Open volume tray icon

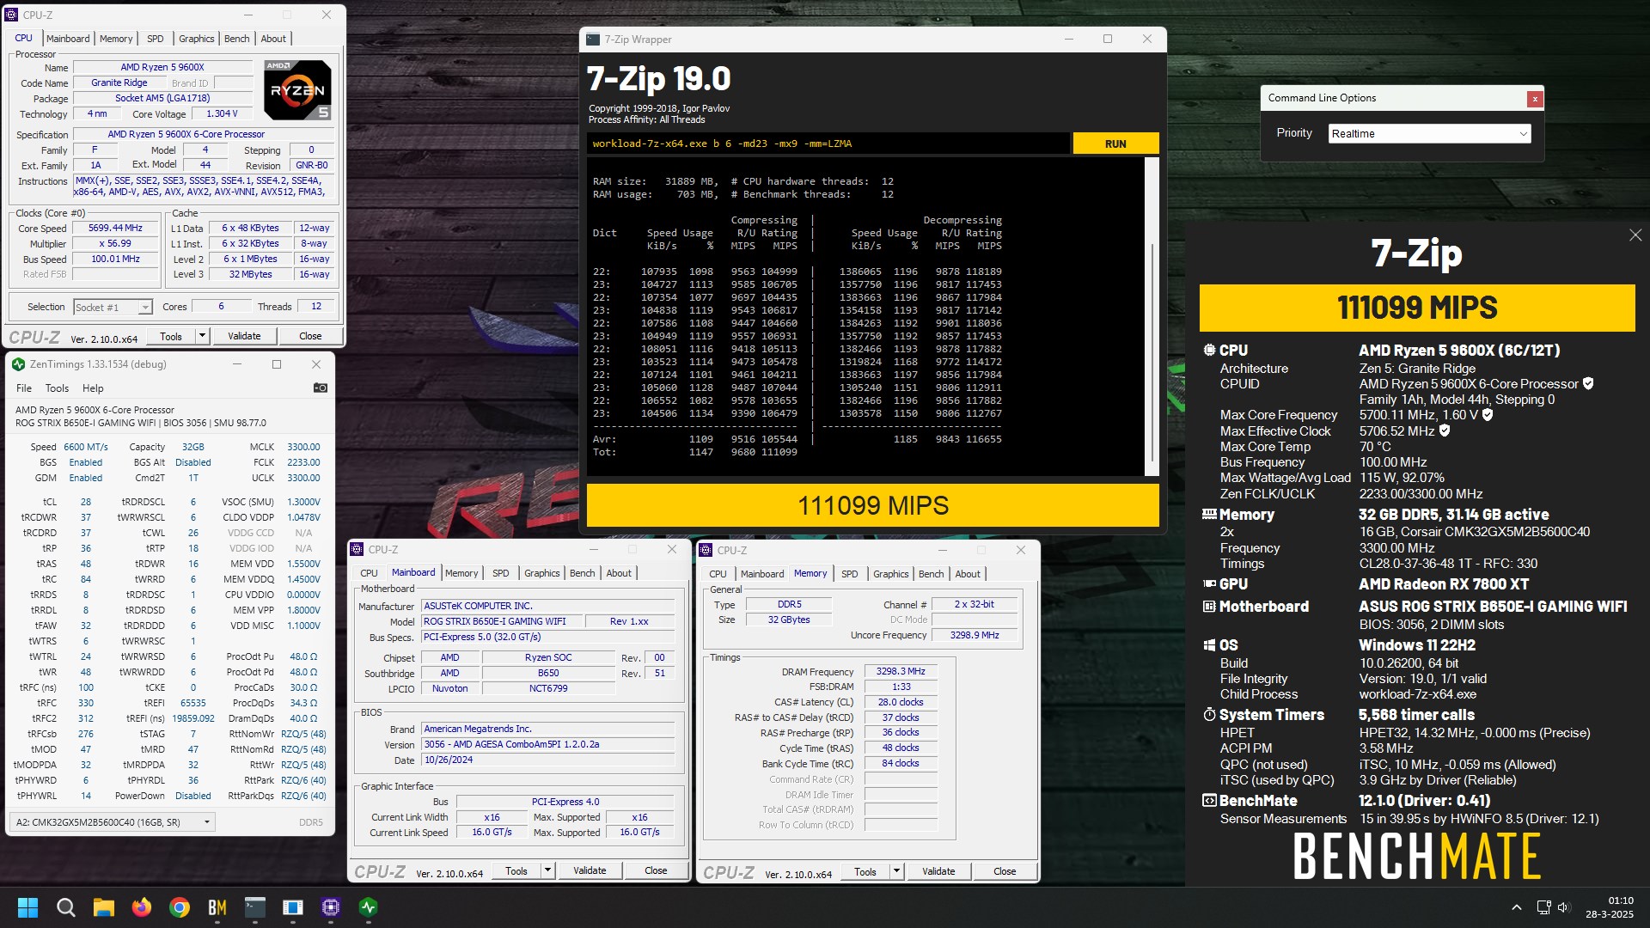[x=1563, y=907]
